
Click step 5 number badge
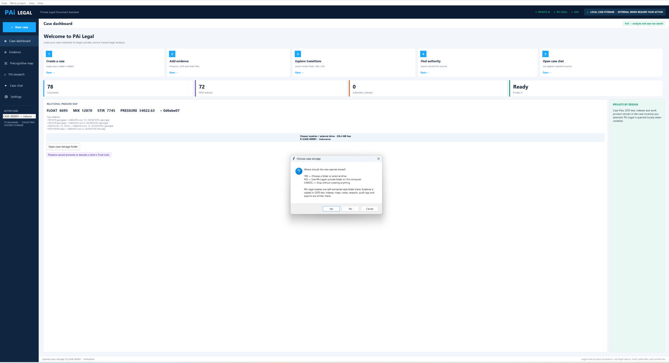545,54
